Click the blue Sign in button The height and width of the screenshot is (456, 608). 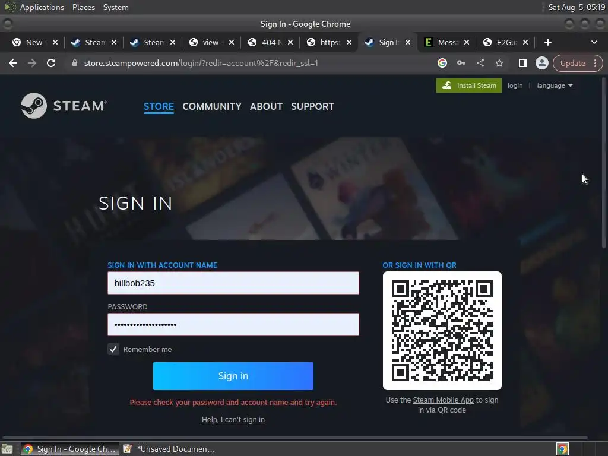coord(233,376)
